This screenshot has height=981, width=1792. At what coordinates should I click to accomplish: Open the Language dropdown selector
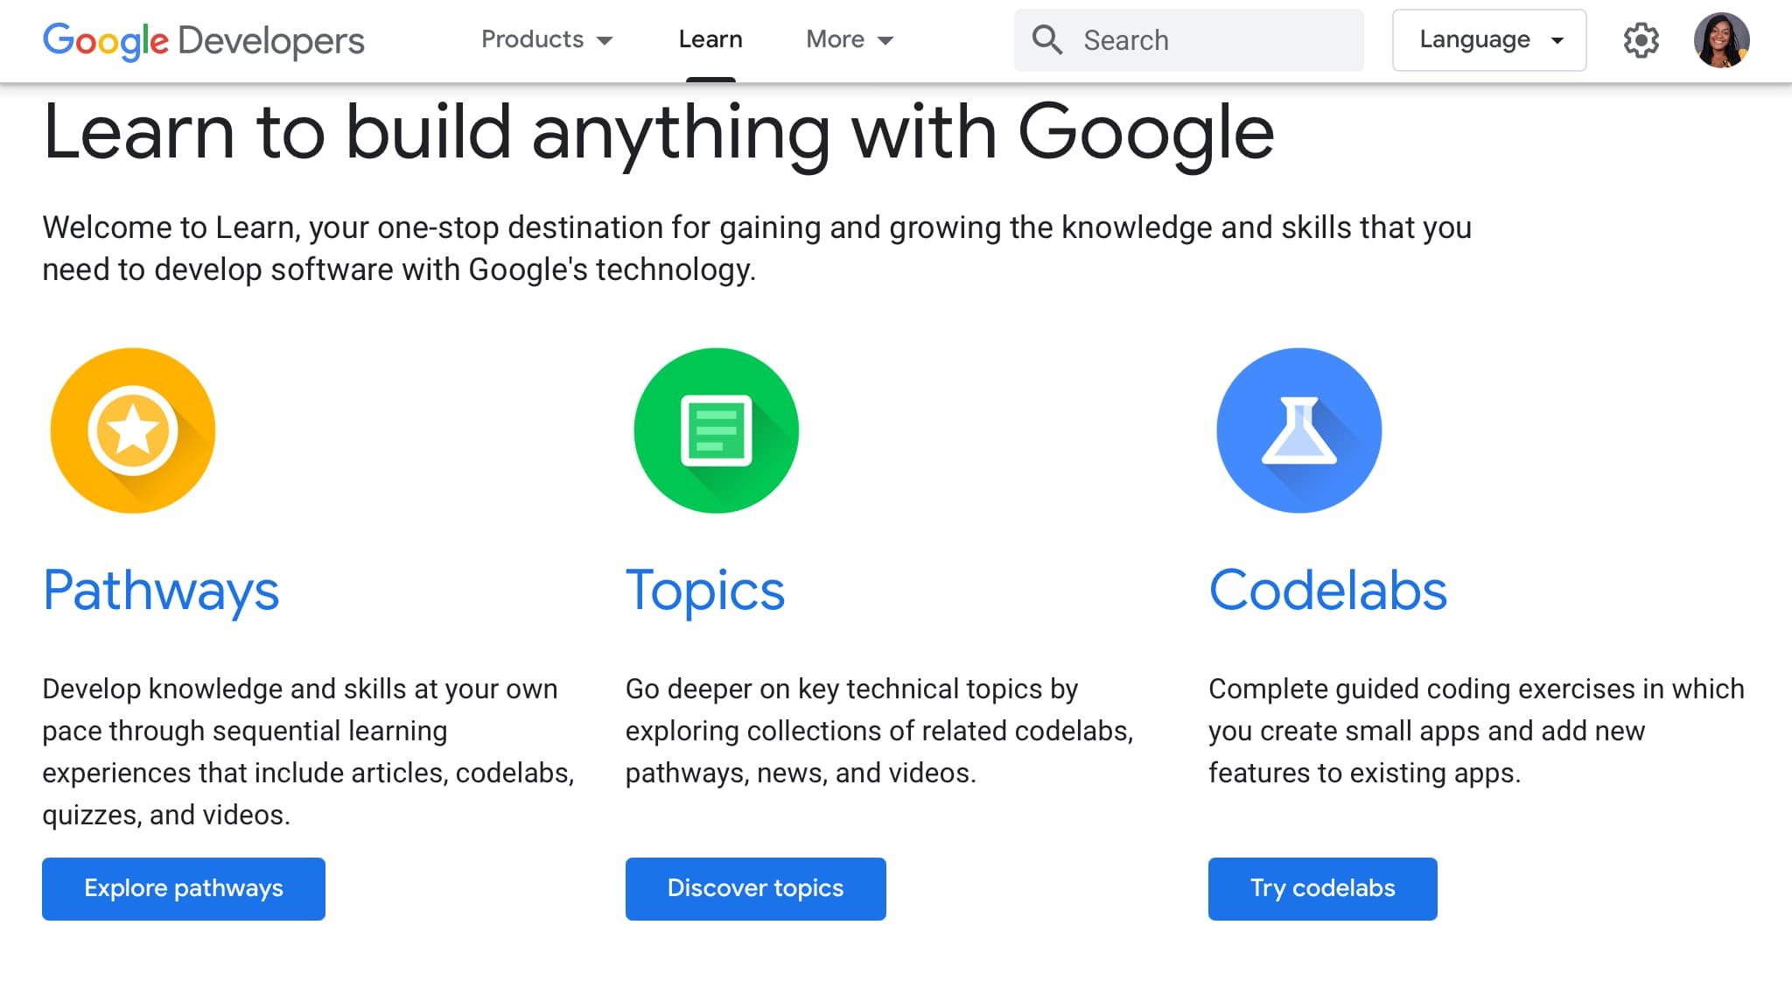click(x=1488, y=40)
